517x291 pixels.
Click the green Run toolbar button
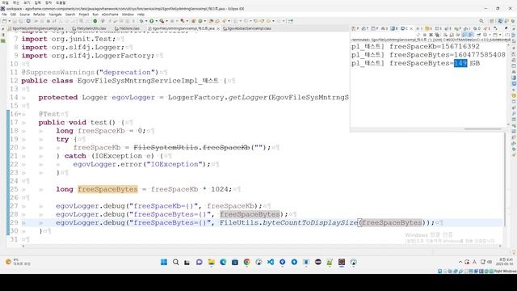point(151,21)
